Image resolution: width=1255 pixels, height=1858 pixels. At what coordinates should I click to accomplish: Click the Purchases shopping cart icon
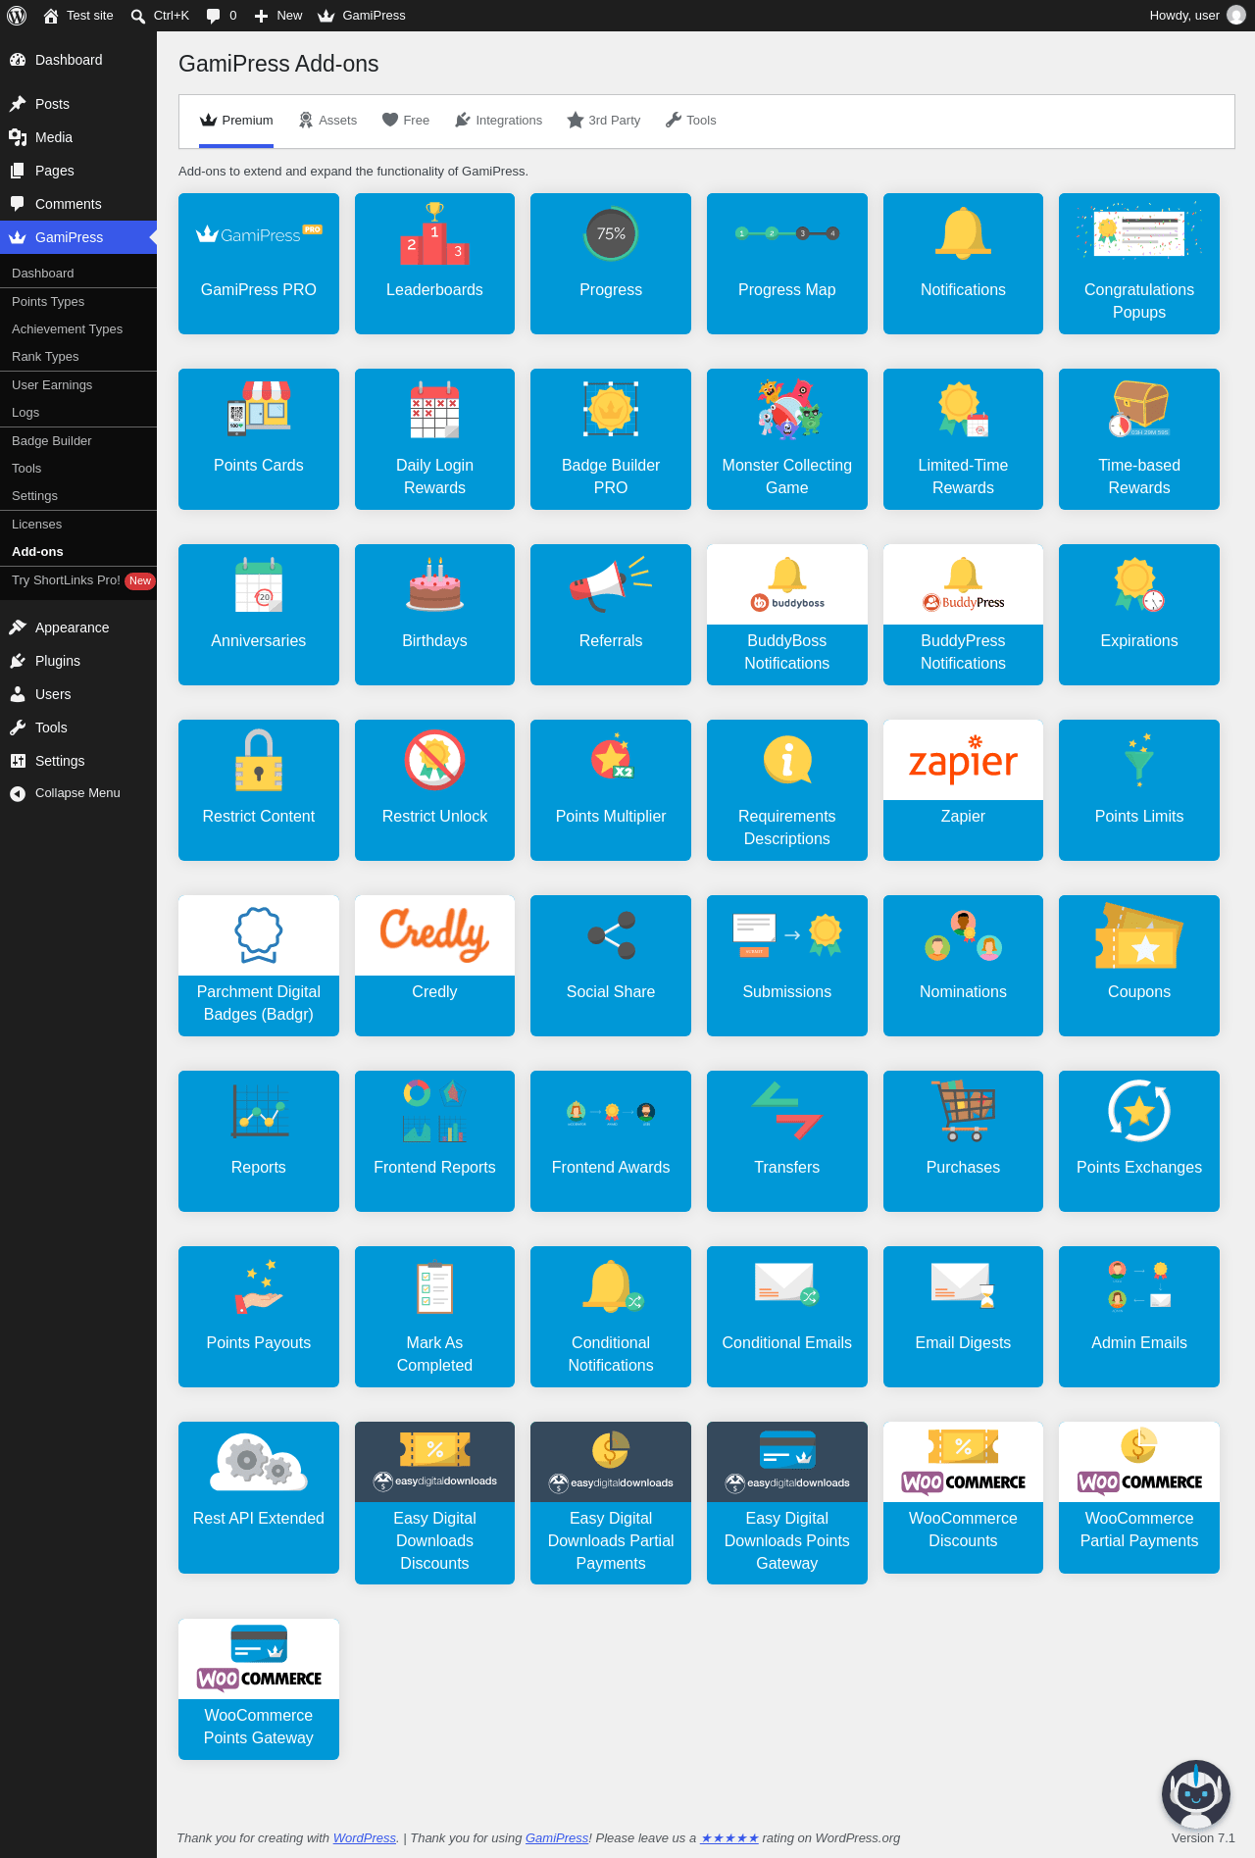point(963,1111)
